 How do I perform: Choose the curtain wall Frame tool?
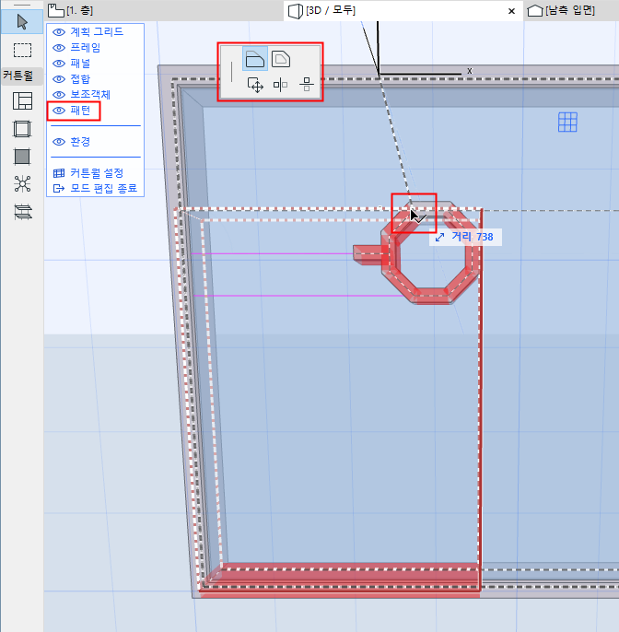click(22, 129)
